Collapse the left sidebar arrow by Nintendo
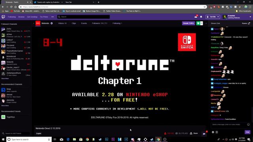This screenshot has height=142, width=253. (34, 23)
